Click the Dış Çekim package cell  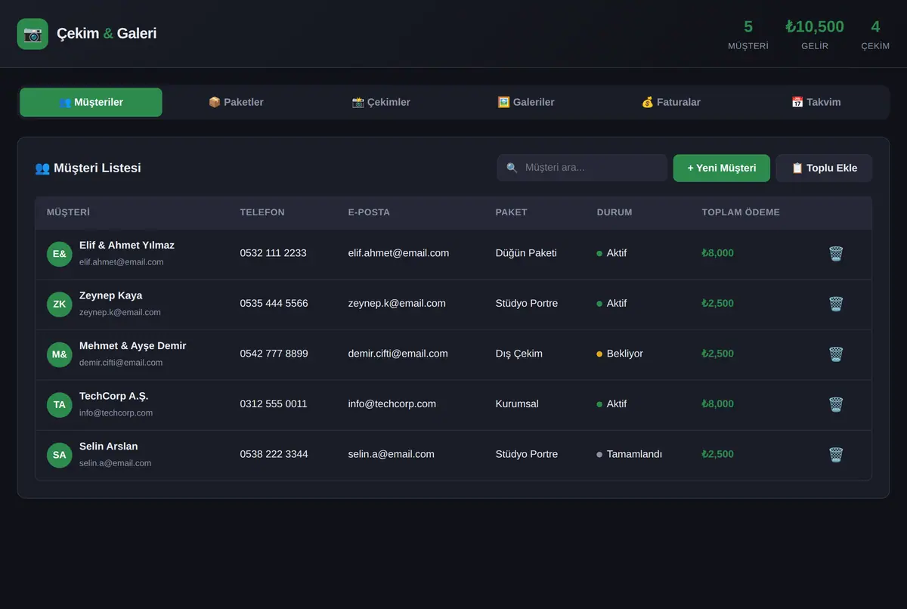click(x=519, y=354)
